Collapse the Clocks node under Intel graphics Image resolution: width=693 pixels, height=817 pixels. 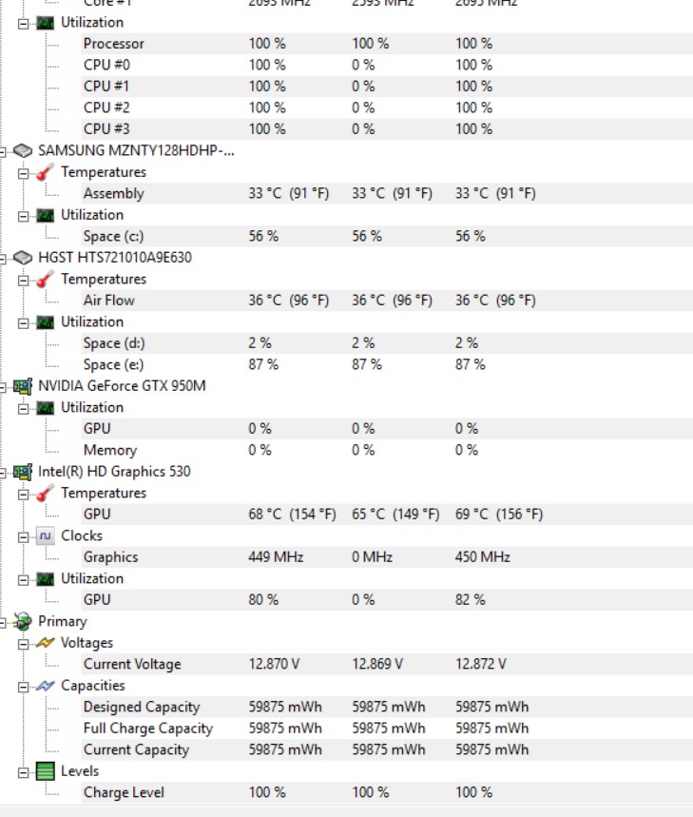pyautogui.click(x=23, y=536)
